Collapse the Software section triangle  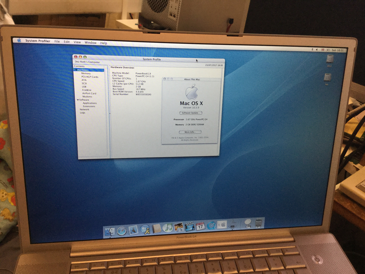pos(78,100)
